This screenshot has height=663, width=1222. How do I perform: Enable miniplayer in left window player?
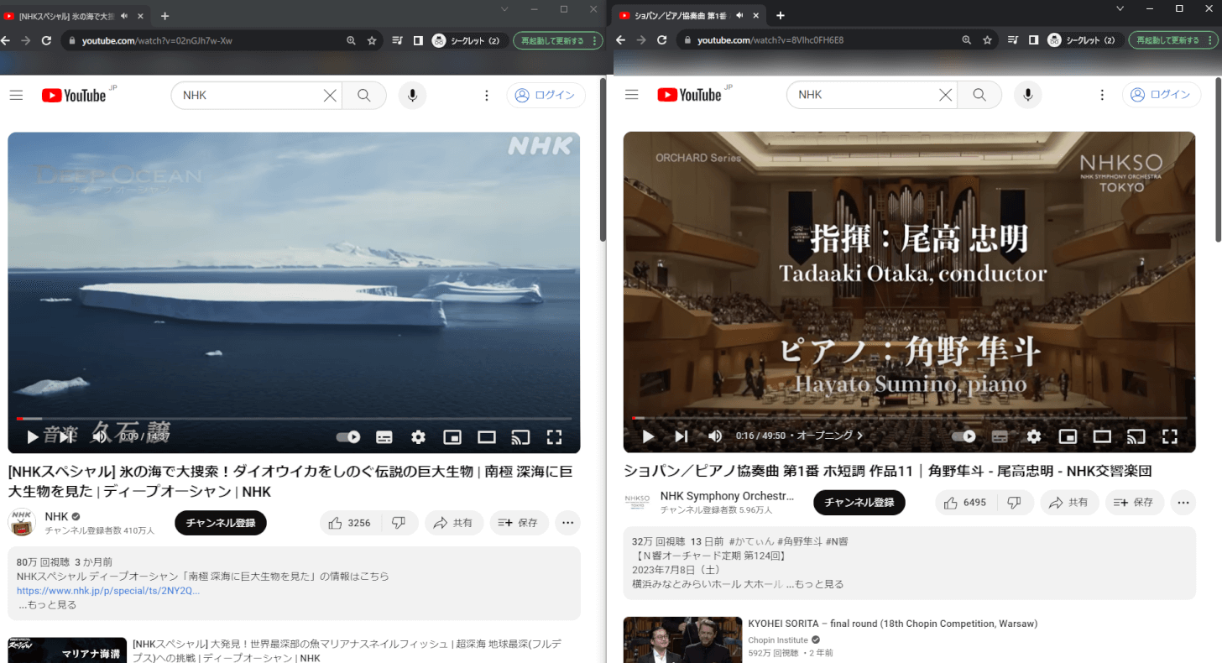click(x=452, y=436)
